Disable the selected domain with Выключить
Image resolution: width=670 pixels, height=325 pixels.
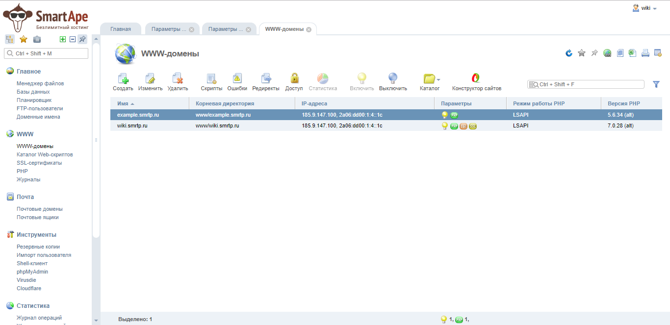coord(393,78)
